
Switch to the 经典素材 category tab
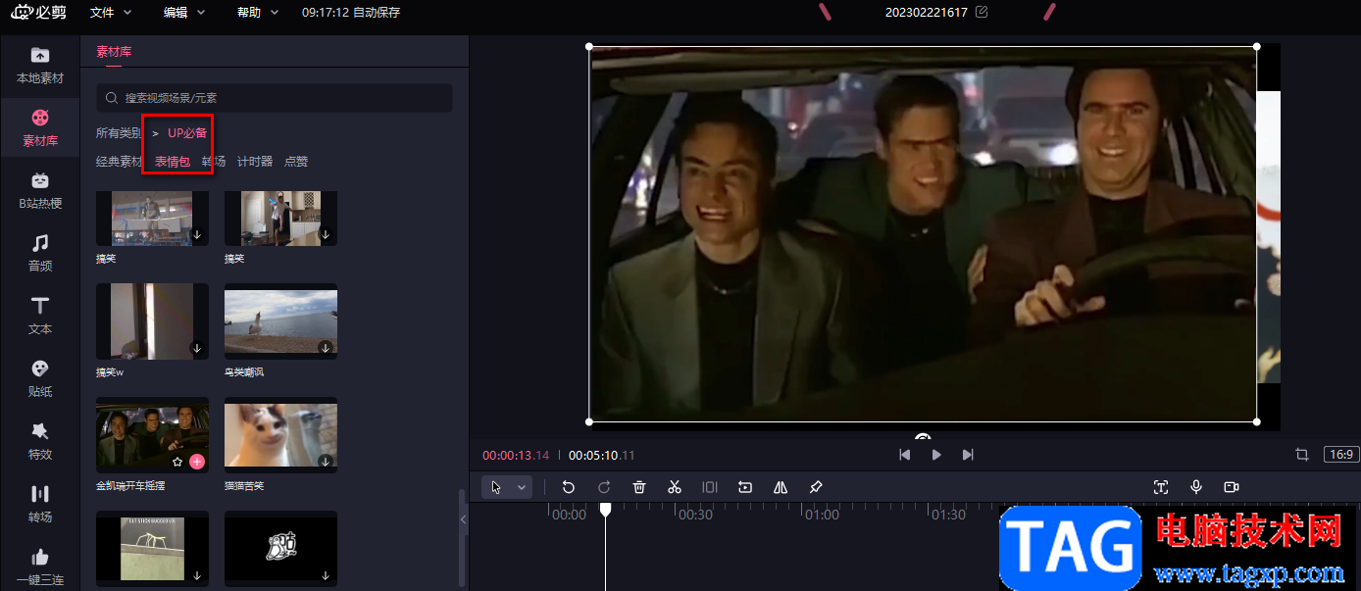(120, 162)
